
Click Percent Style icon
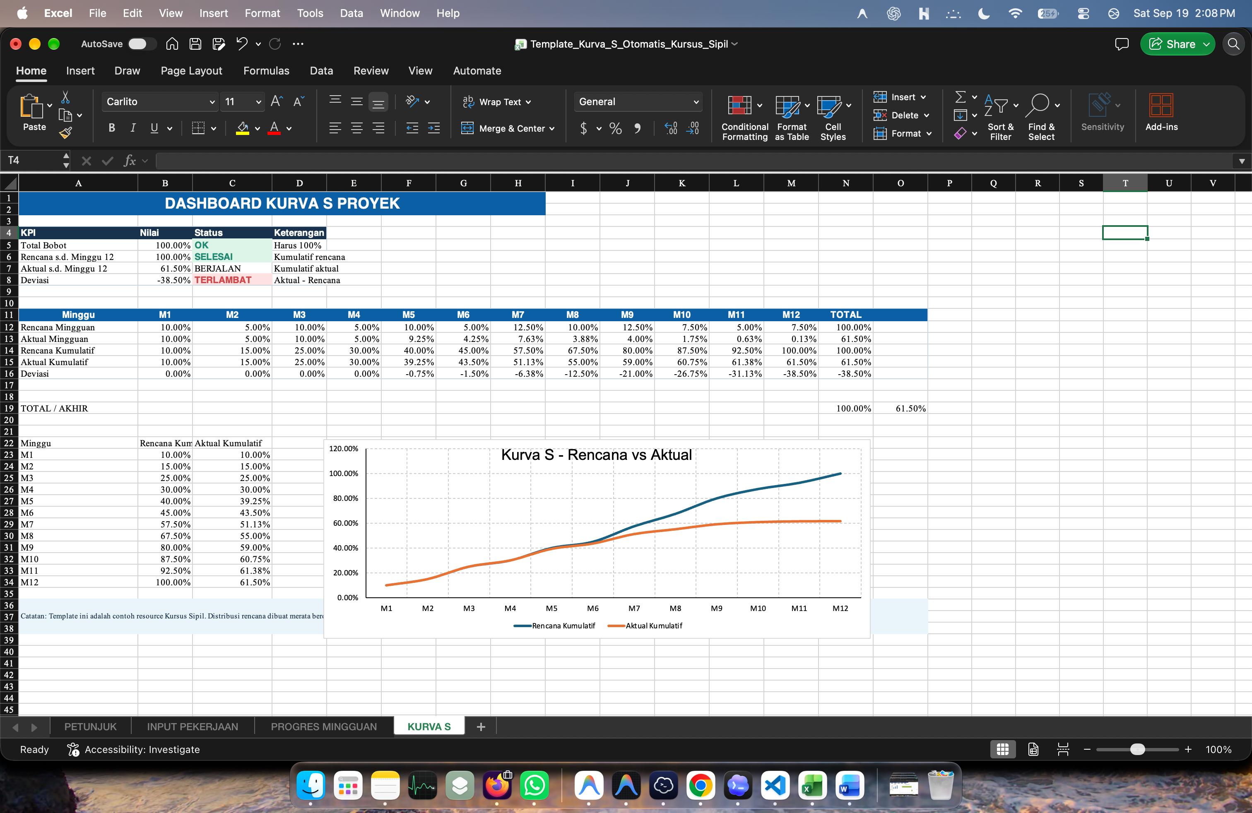pos(616,128)
